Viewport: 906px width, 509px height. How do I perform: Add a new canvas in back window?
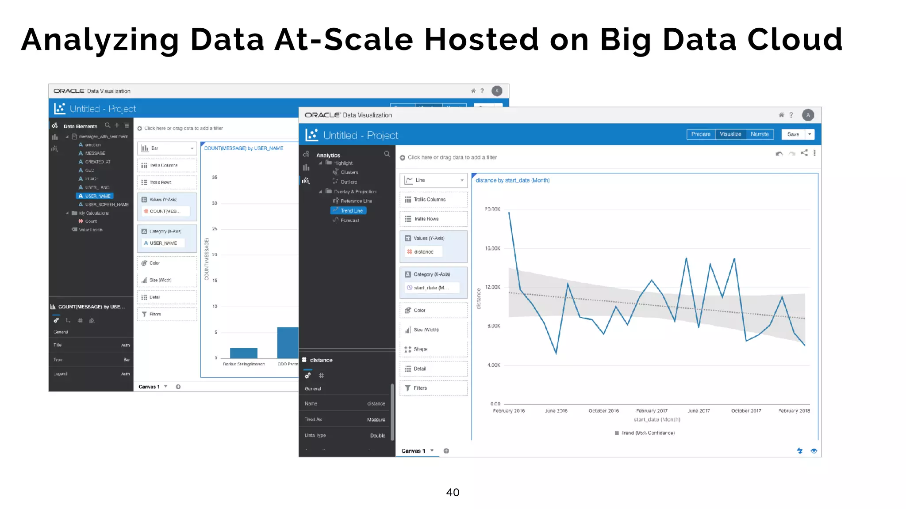tap(178, 387)
